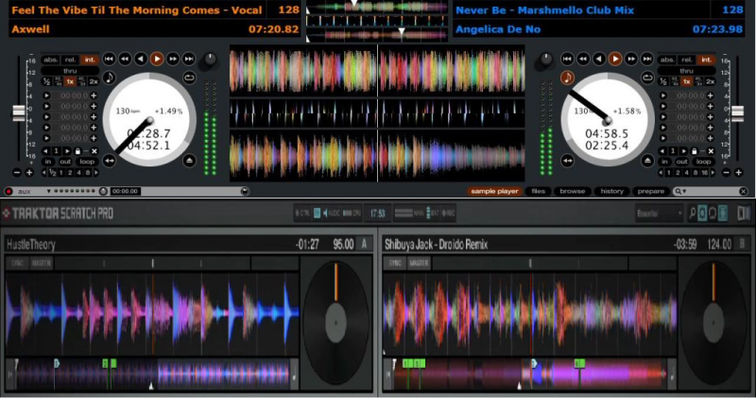Enable thru mode on the left deck
Screen dimensions: 756x399
70,71
